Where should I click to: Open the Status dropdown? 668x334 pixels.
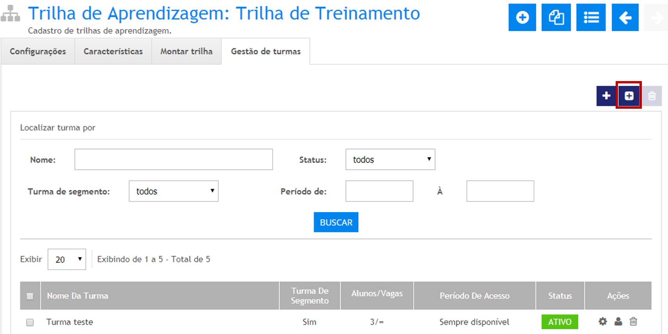pos(390,159)
